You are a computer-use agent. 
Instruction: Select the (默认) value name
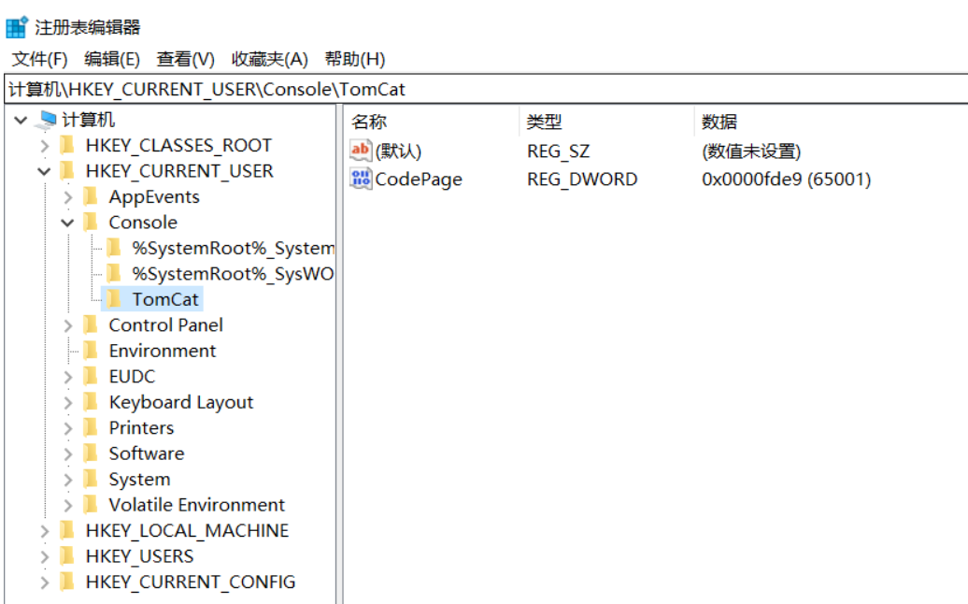(398, 151)
